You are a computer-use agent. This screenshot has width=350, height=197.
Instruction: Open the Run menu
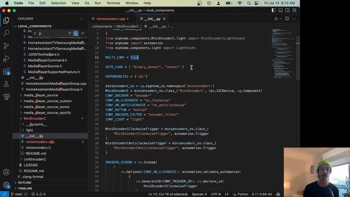coord(97,3)
